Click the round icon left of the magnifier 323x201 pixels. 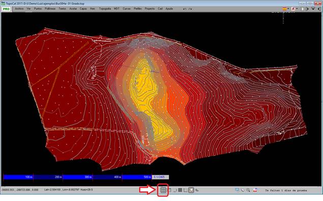tap(243, 190)
